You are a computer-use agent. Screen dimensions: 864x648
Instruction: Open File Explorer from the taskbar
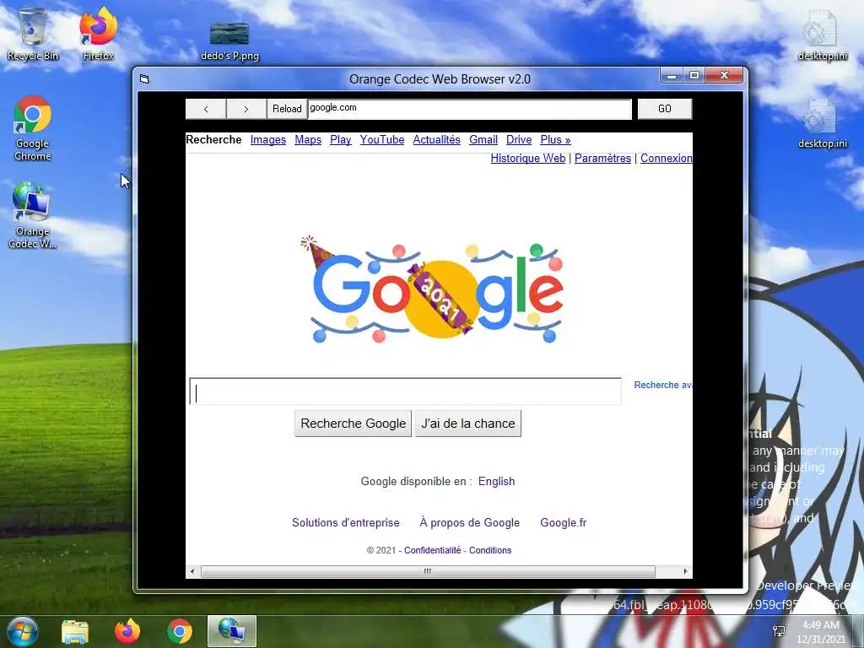point(75,631)
